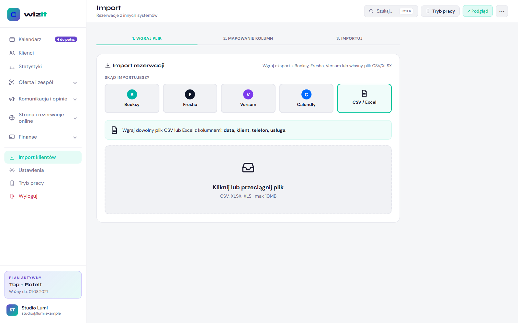Screen dimensions: 518x323
Task: Click the studio@lumi.example email text
Action: coord(41,313)
